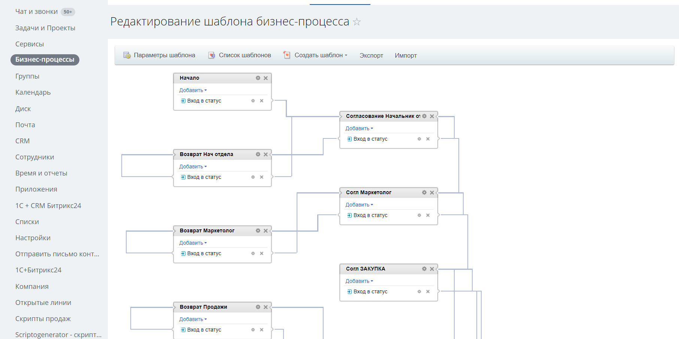
Task: Go to CRM section
Action: coord(22,141)
